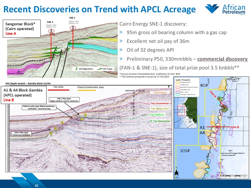
Task: Click the 'Sangomar Block* (Cairn operated)' label box
Action: click(22, 29)
